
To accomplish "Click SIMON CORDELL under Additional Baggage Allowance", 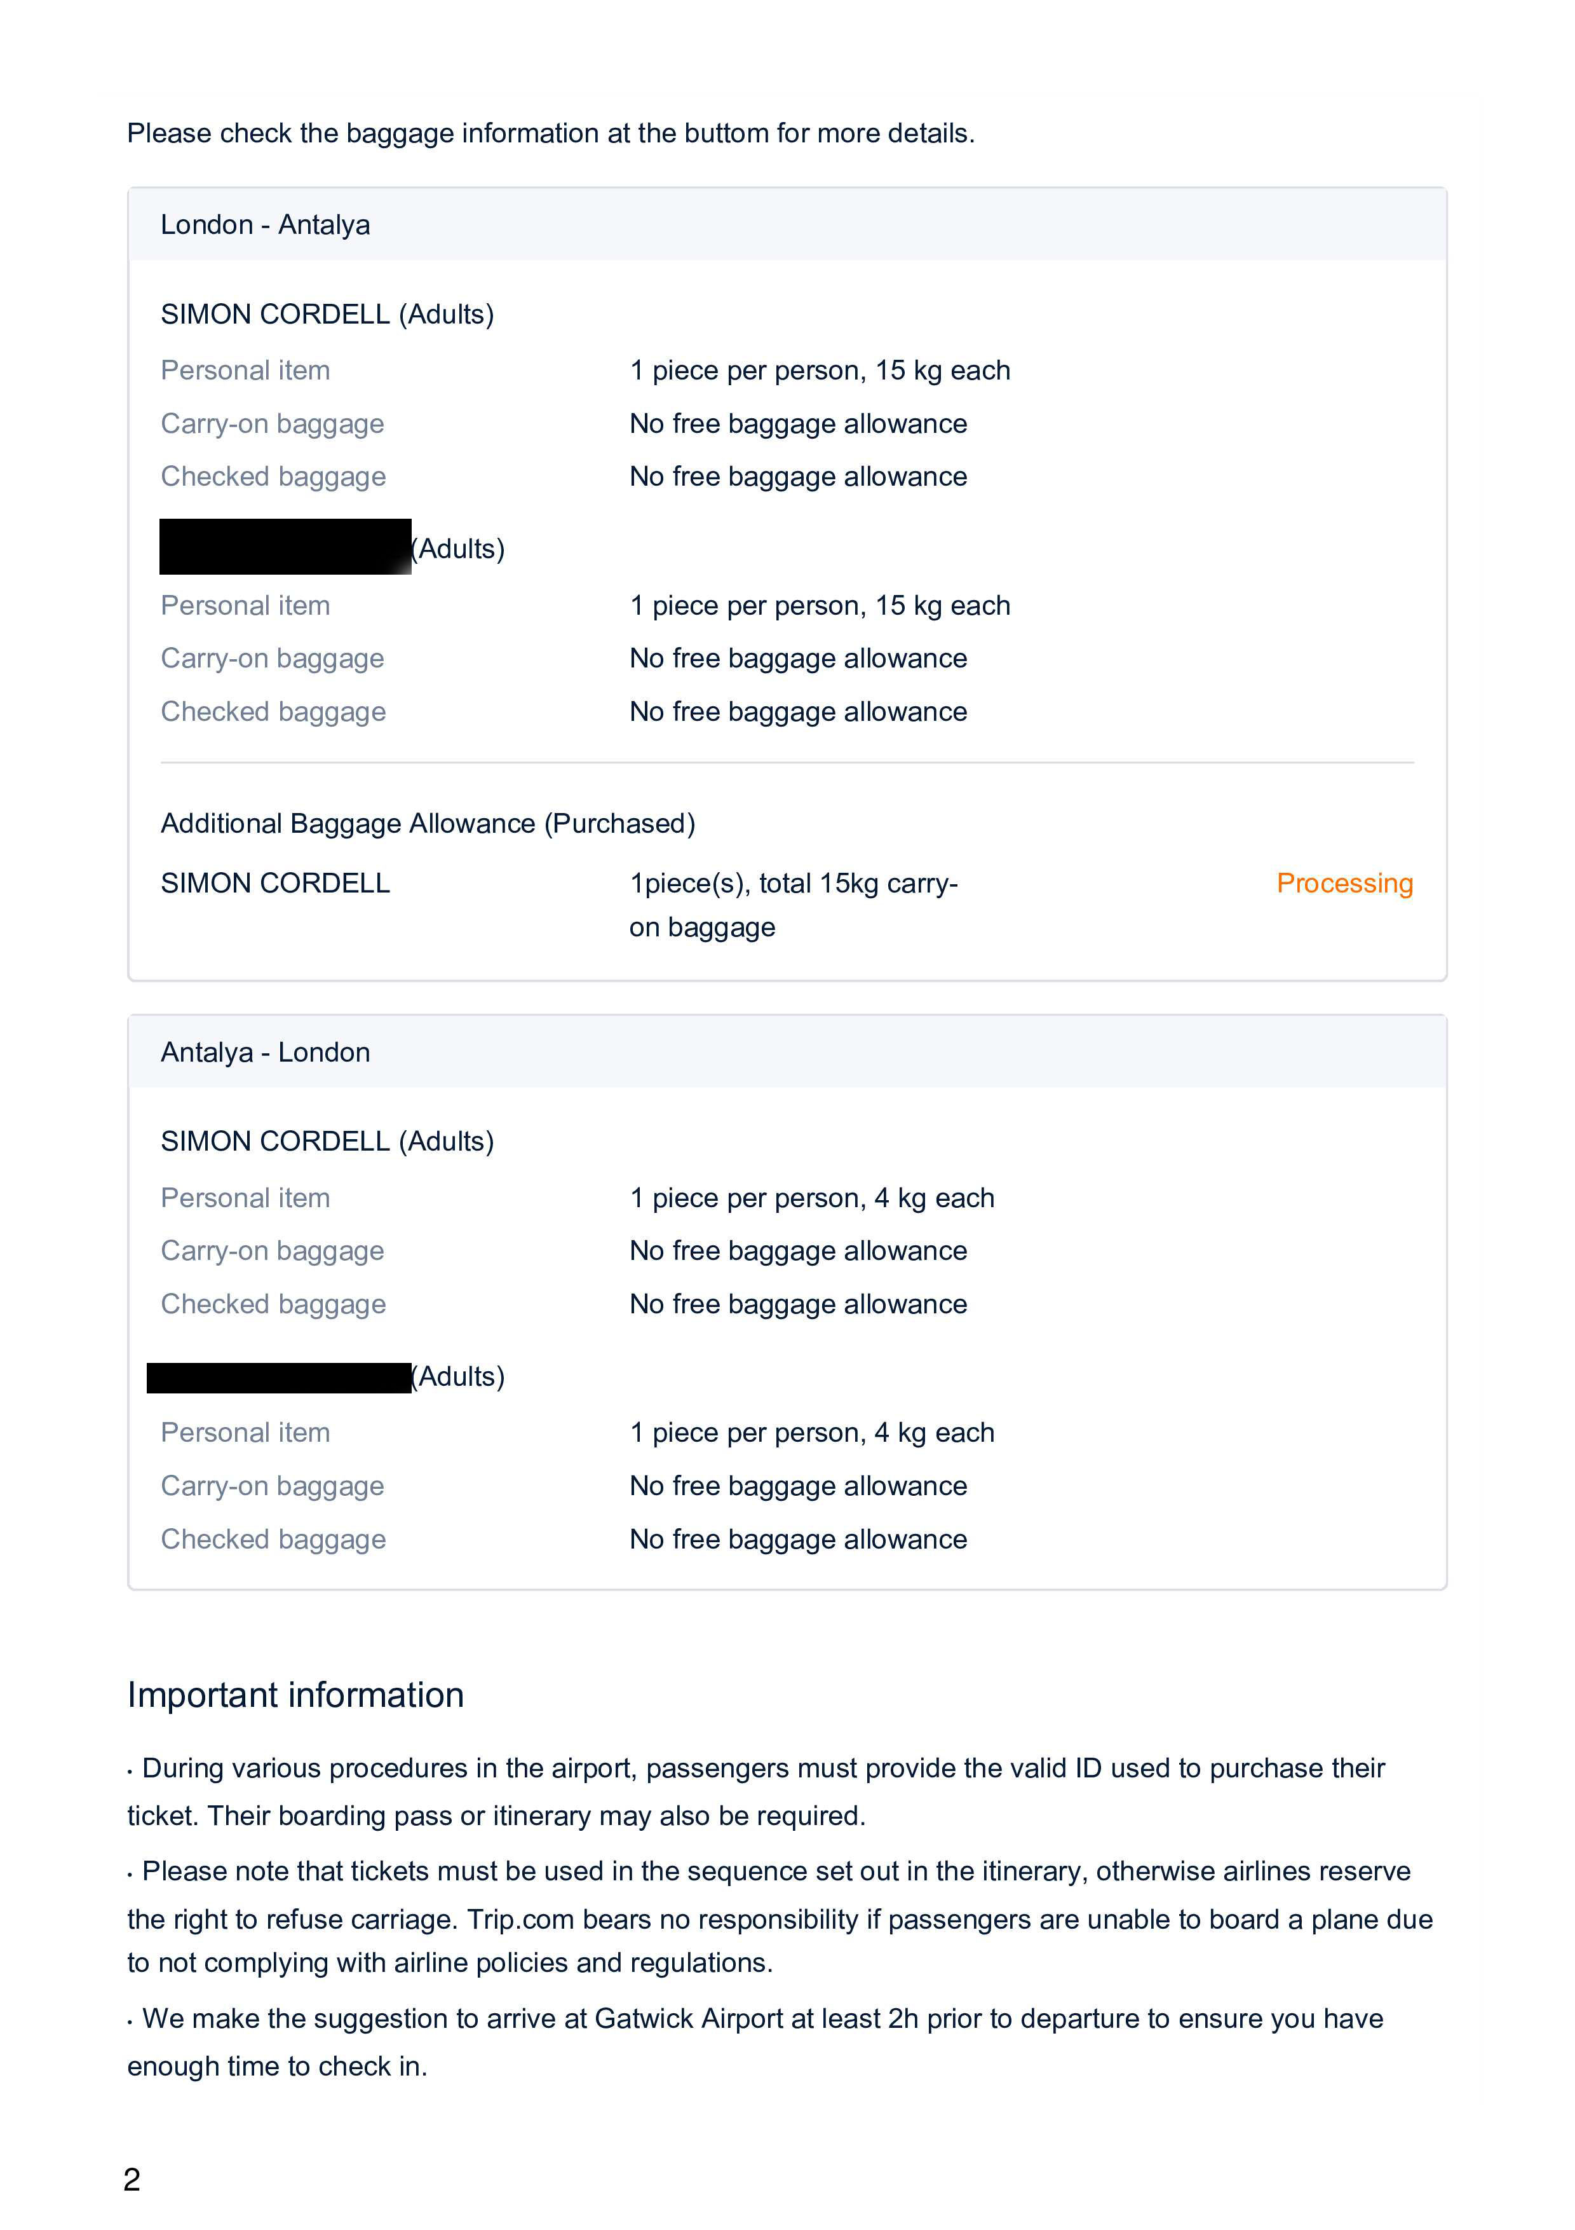I will click(x=276, y=883).
